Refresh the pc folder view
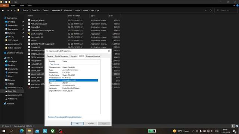Screen dimensions: 239x134 click(x=211, y=10)
